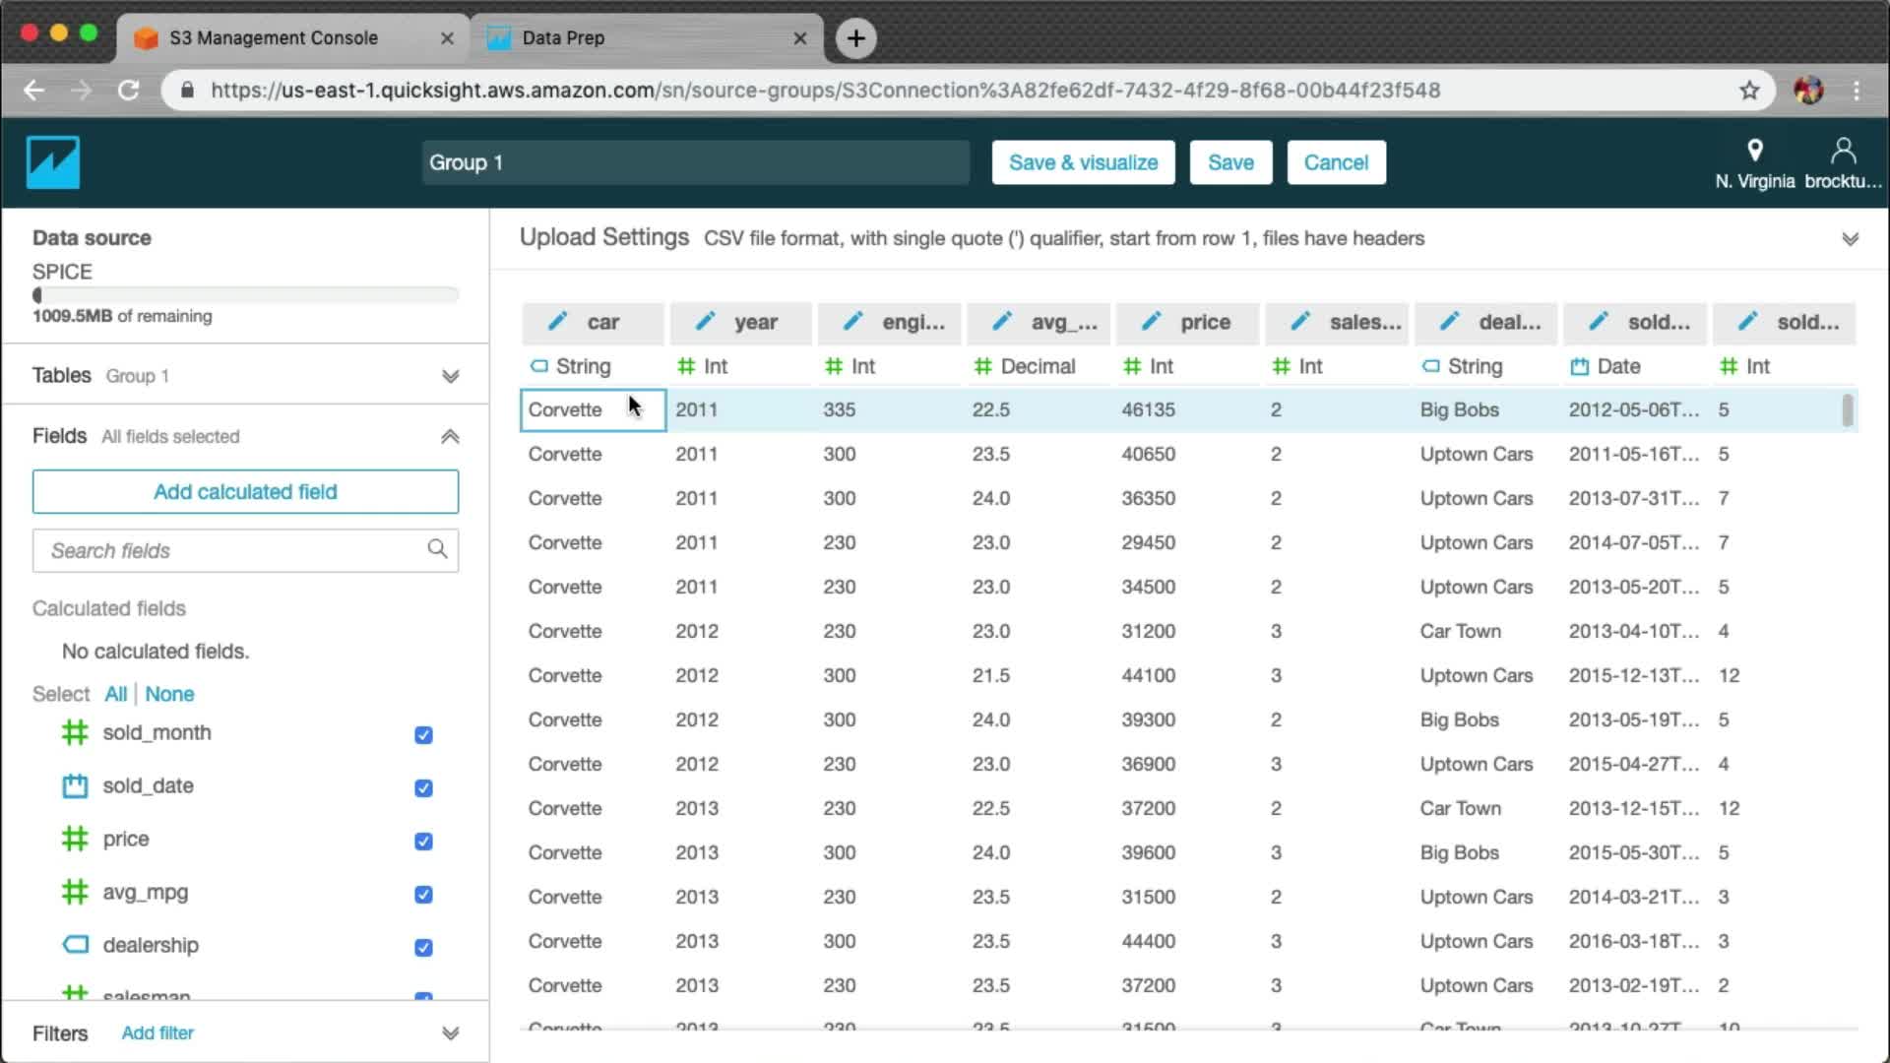Expand the Tables Group 1 section
Screen dimensions: 1890x1063
[450, 376]
